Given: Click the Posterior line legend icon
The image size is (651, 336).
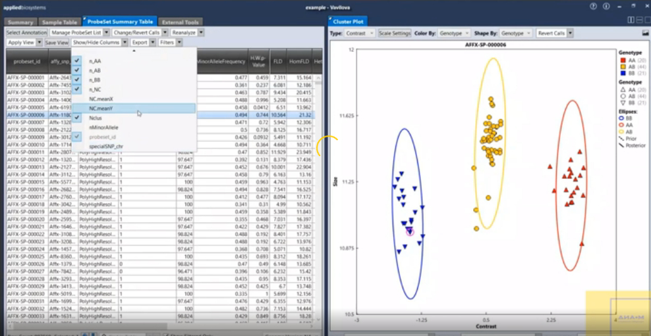Looking at the screenshot, I should 622,145.
